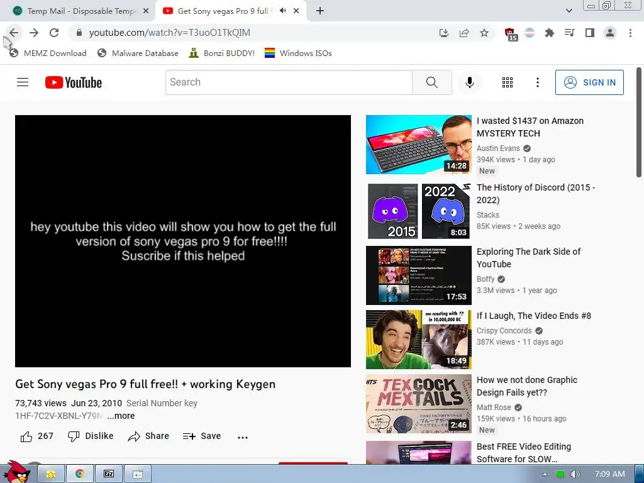This screenshot has width=644, height=483.
Task: Open the Chrome profile avatar
Action: [x=610, y=33]
